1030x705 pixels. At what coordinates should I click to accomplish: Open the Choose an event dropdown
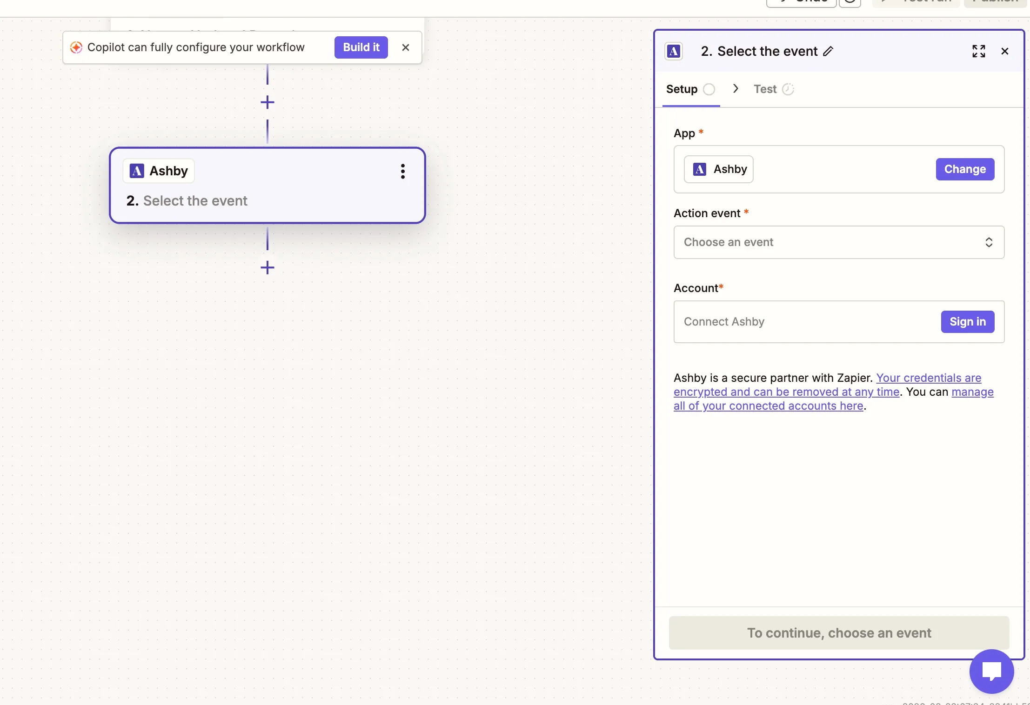click(839, 242)
